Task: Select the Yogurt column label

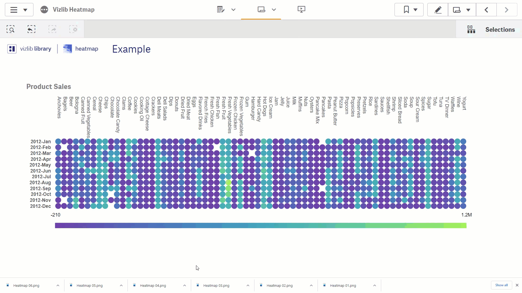Action: [x=464, y=103]
